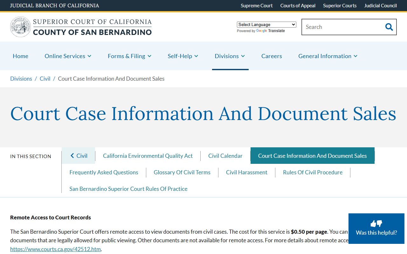Open the Judicial Council link
407x254 pixels.
pyautogui.click(x=380, y=5)
